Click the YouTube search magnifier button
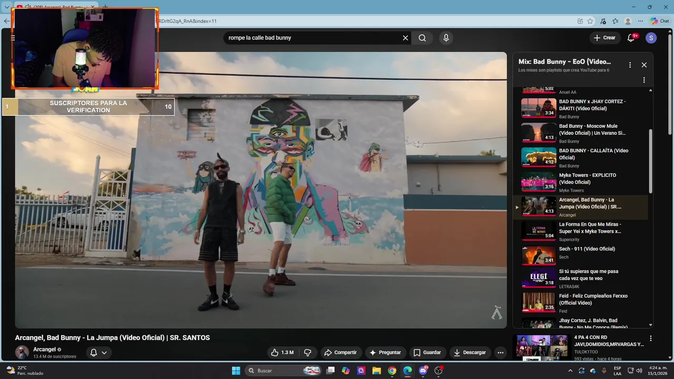Viewport: 674px width, 379px height. (x=422, y=38)
